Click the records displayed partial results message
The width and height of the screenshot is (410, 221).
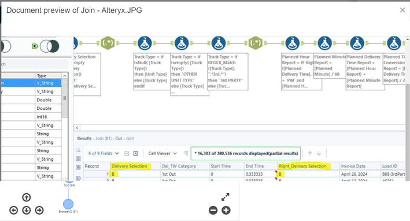246,153
